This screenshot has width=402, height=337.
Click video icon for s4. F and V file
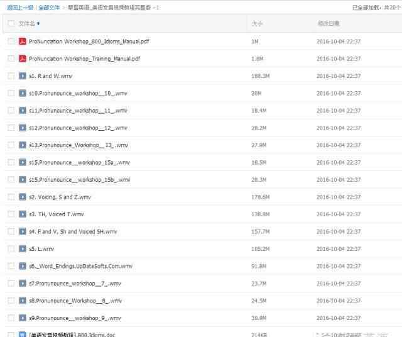pos(23,231)
